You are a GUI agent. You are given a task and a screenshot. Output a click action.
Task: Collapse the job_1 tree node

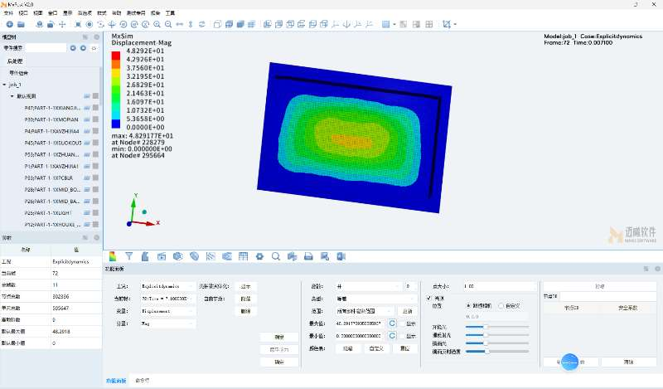tap(5, 85)
